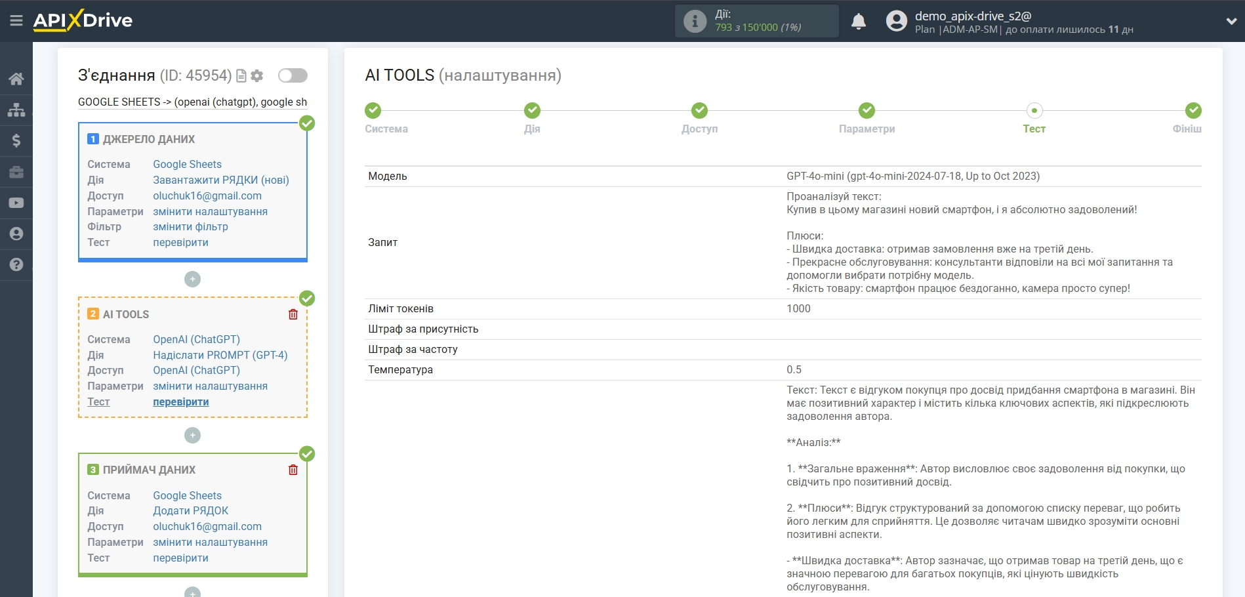Click the username demo_apix-drive_s2@
This screenshot has width=1245, height=597.
[x=973, y=16]
